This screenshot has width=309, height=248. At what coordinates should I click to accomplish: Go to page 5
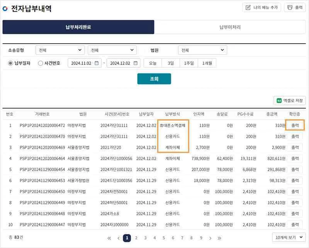pyautogui.click(x=164, y=238)
